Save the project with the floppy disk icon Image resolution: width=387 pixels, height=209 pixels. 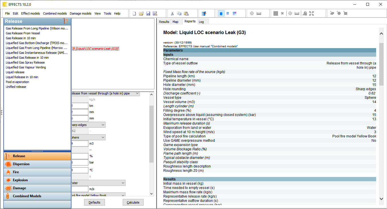click(148, 13)
